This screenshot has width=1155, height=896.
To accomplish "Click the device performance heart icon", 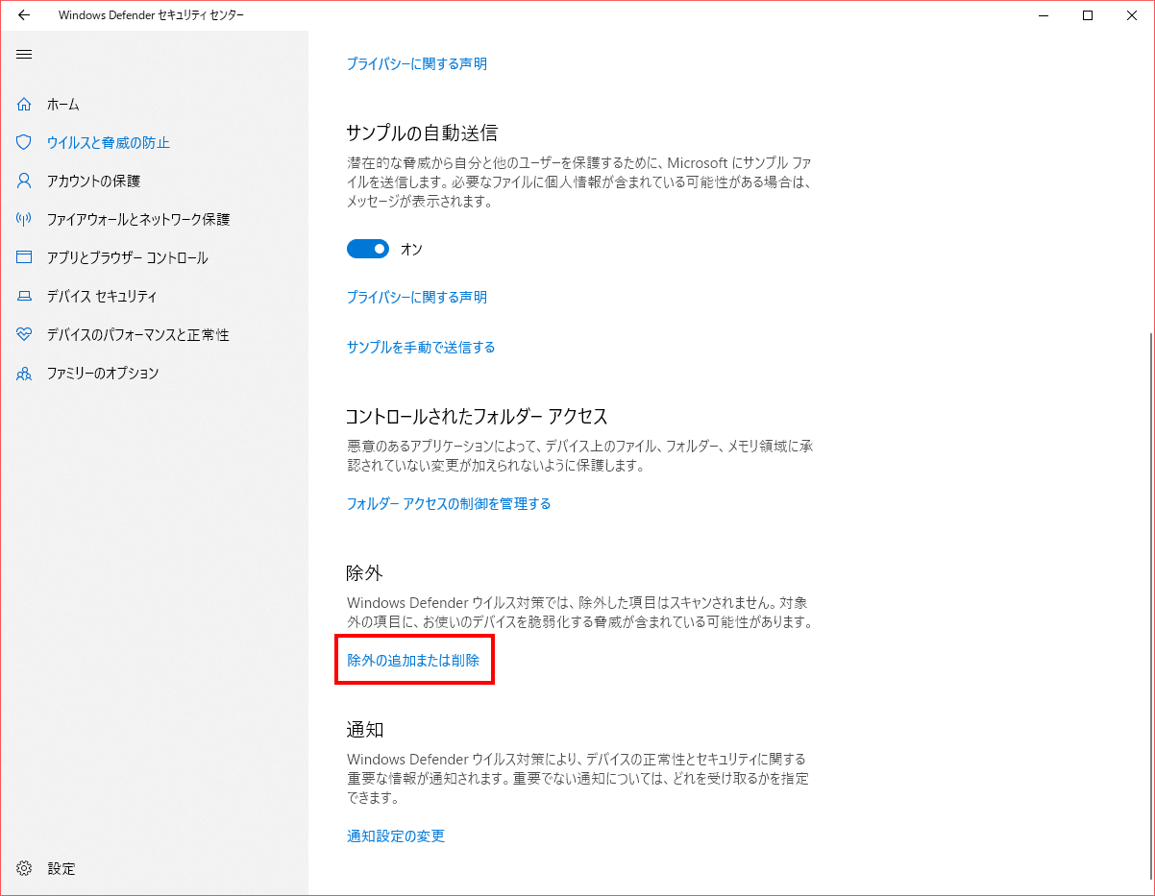I will click(24, 334).
